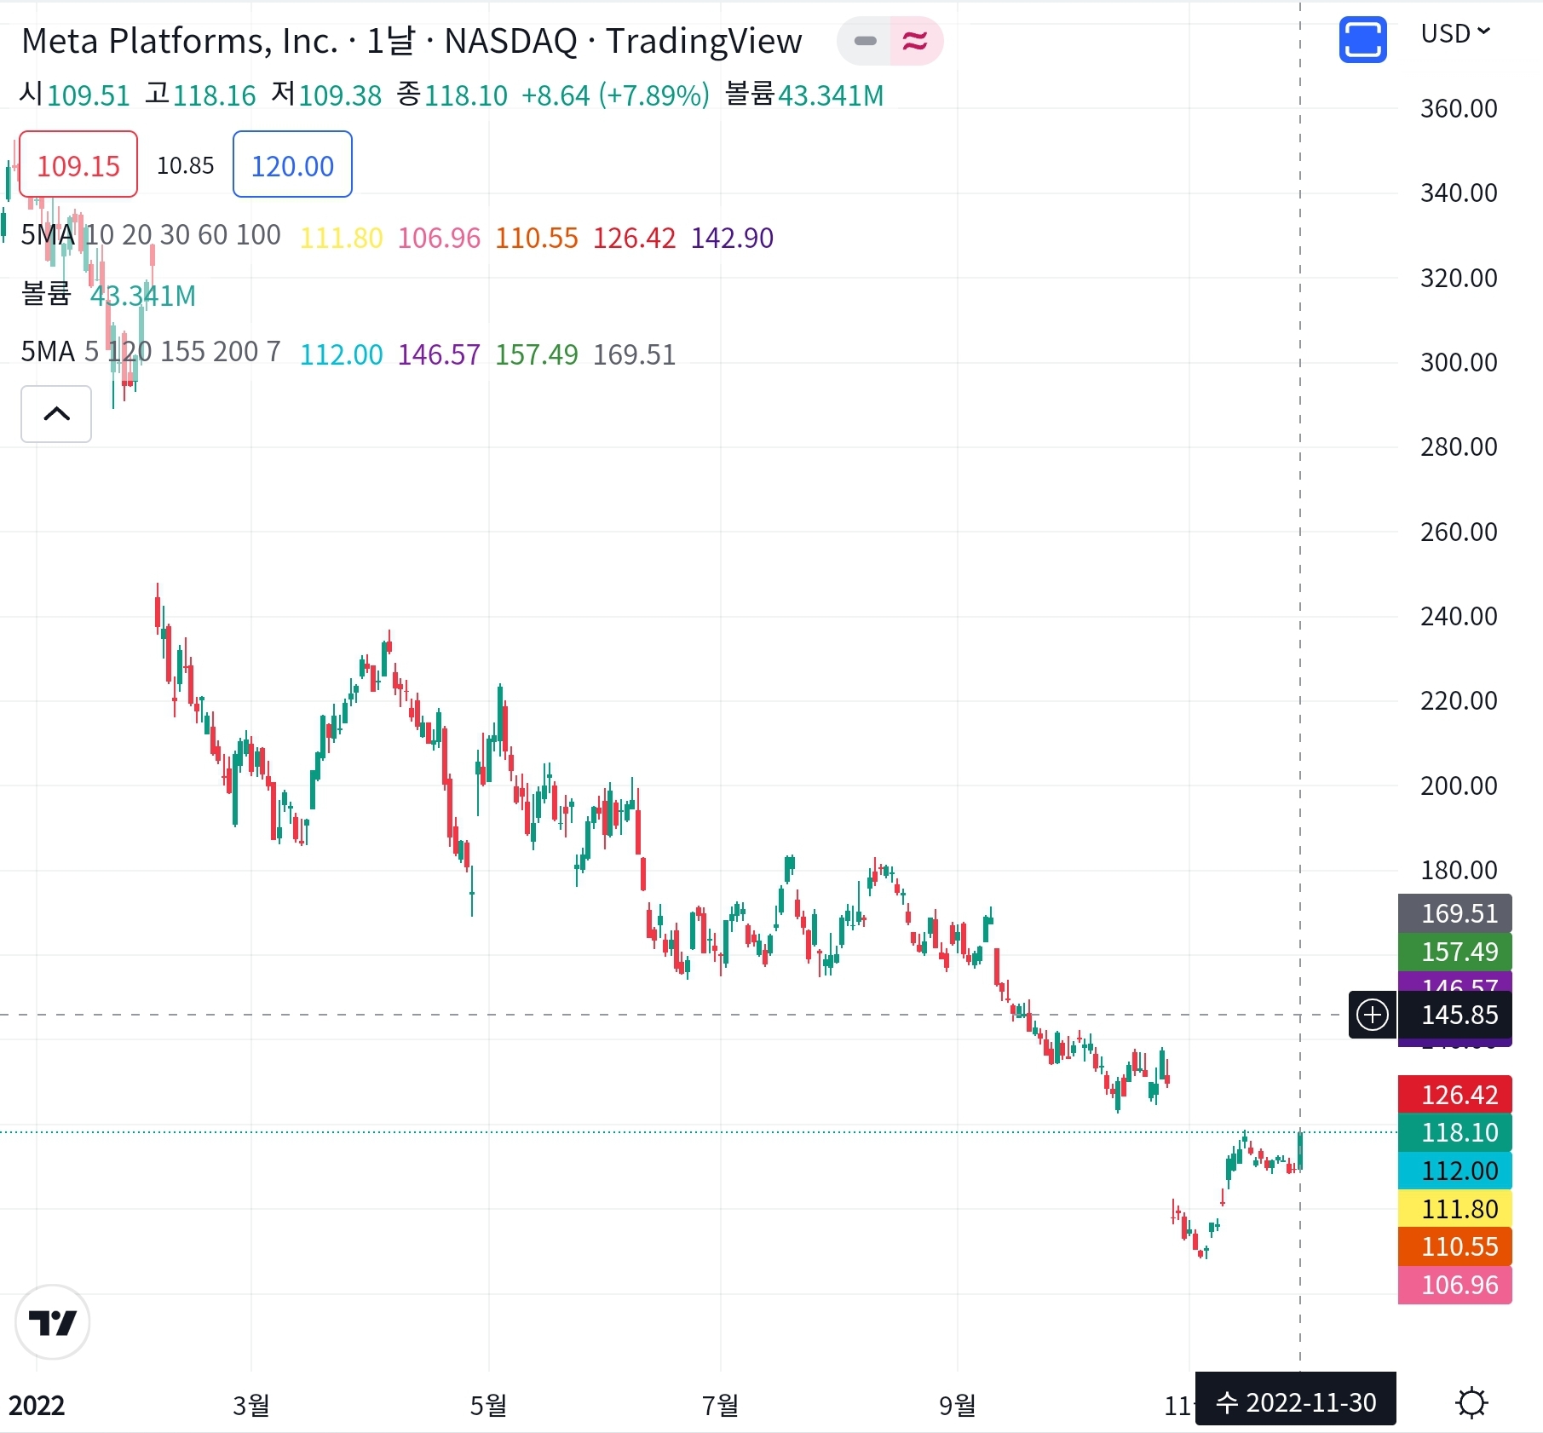Click the pink approximate-data icon
The width and height of the screenshot is (1543, 1433).
(x=916, y=41)
